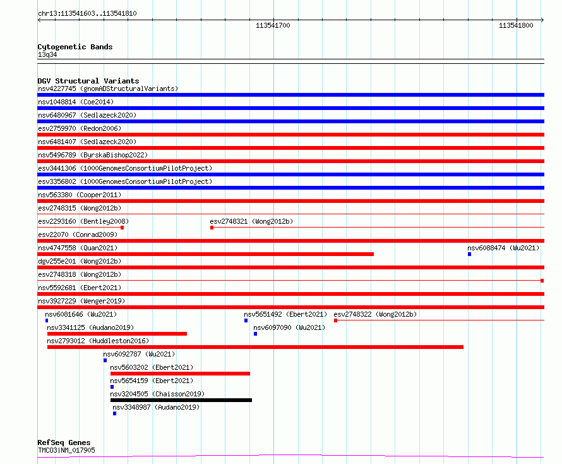Screen dimensions: 562x464
Task: Click the nsv3348987 (Audano2019) label
Action: (156, 407)
